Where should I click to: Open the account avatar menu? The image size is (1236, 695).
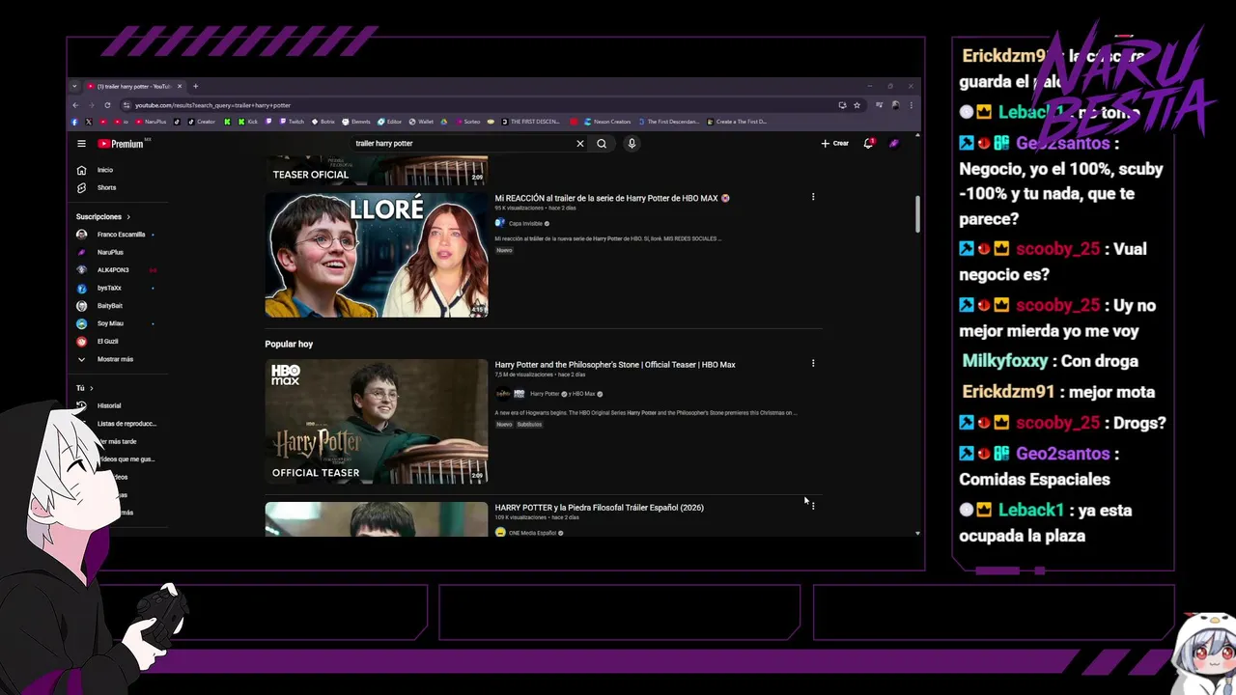click(894, 144)
